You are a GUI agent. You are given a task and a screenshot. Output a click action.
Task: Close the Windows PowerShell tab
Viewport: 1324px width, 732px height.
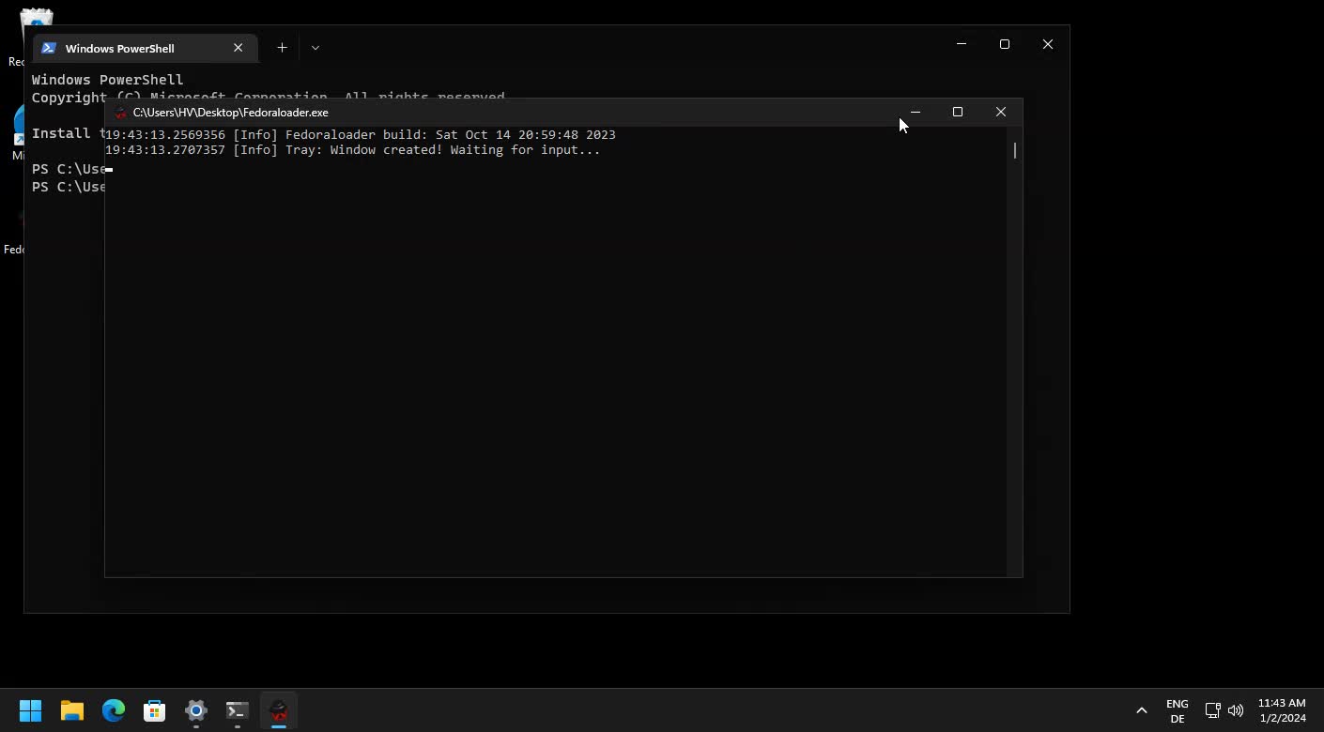point(239,48)
